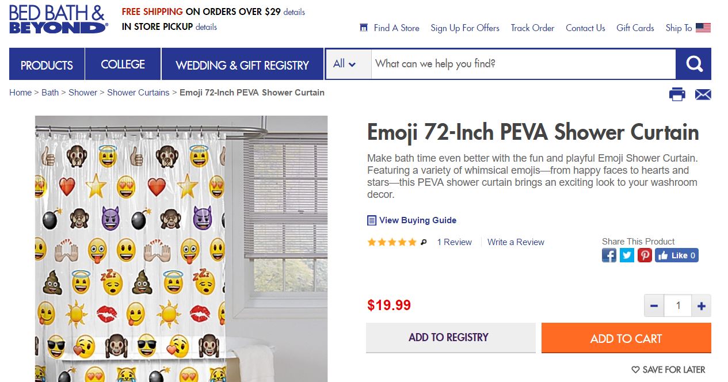
Task: Decrease quantity with minus button
Action: coord(654,306)
